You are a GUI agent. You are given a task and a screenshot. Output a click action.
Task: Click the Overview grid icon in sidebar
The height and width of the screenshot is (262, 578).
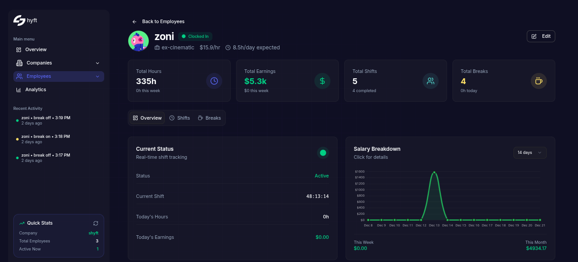click(x=19, y=50)
